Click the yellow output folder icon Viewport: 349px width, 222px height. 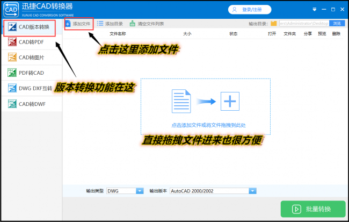273,24
